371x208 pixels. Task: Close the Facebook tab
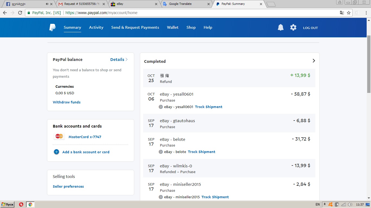coord(51,4)
